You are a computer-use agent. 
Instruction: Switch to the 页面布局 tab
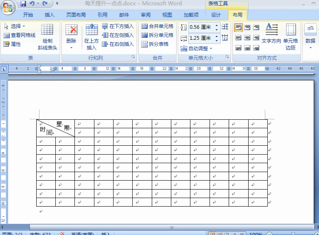pyautogui.click(x=76, y=15)
